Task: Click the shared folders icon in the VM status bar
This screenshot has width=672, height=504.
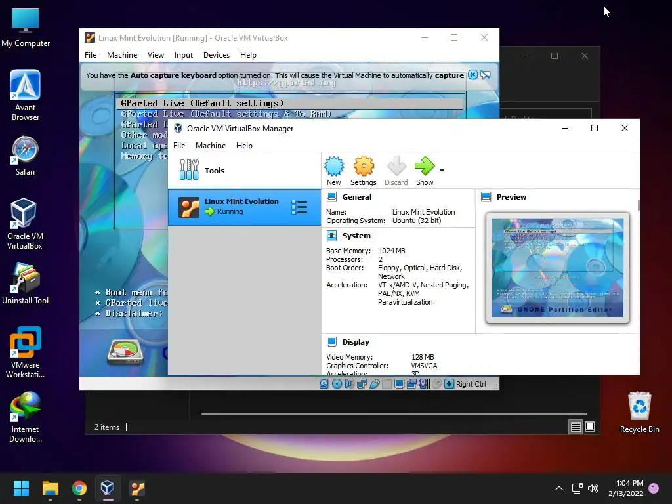Action: [x=387, y=384]
